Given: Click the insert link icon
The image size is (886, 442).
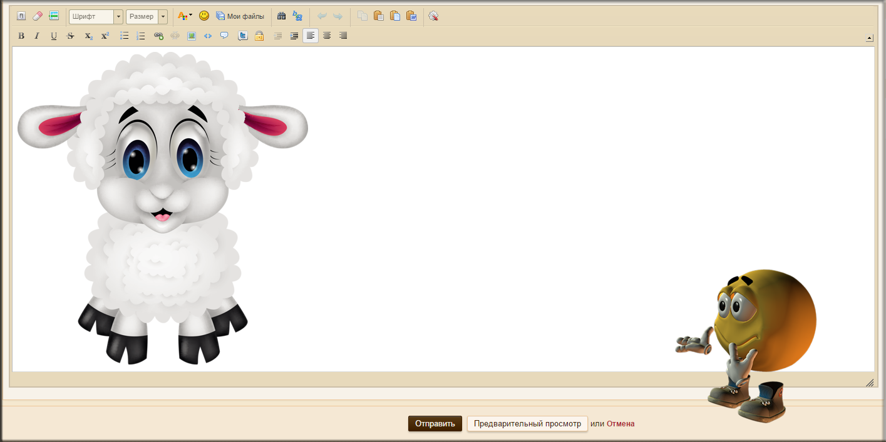Looking at the screenshot, I should 158,36.
